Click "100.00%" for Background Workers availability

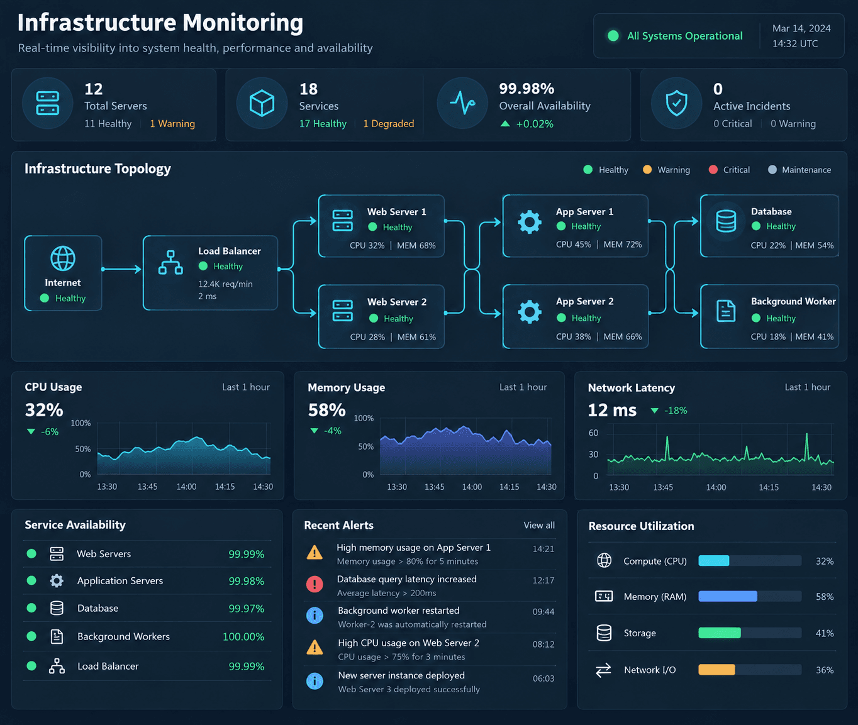[243, 637]
